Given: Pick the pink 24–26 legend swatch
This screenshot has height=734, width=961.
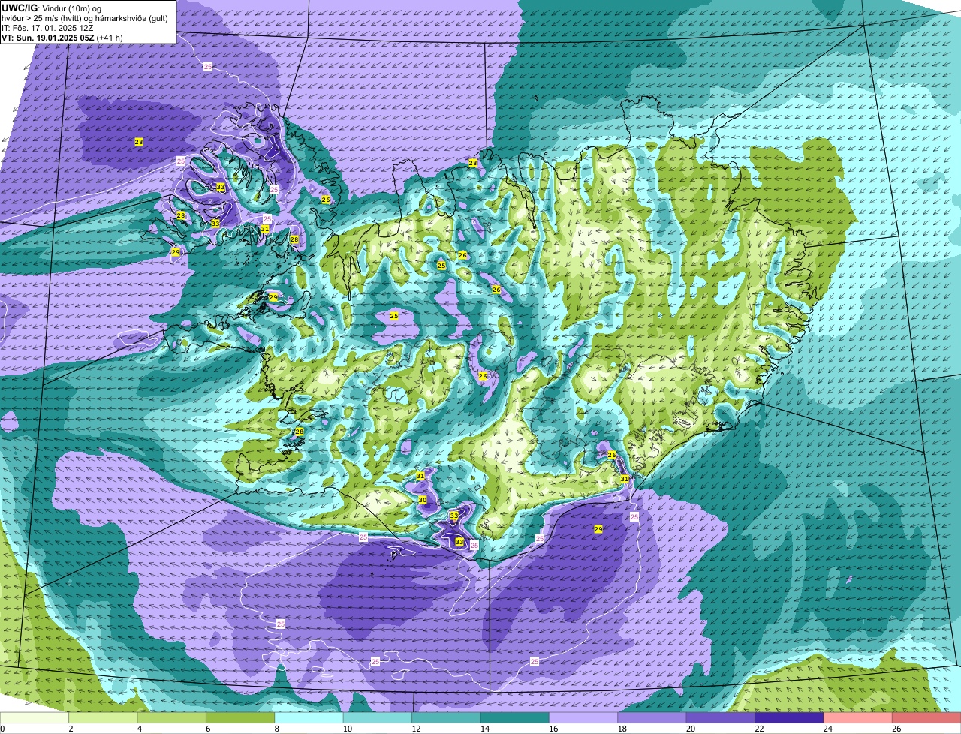Looking at the screenshot, I should click(x=858, y=717).
